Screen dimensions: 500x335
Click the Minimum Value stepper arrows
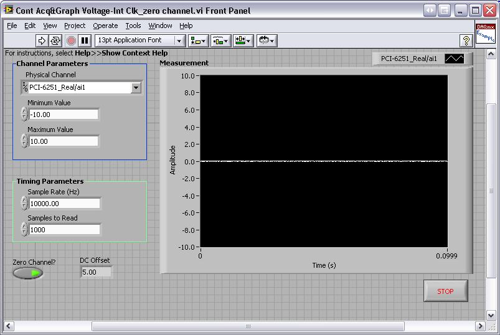point(24,115)
